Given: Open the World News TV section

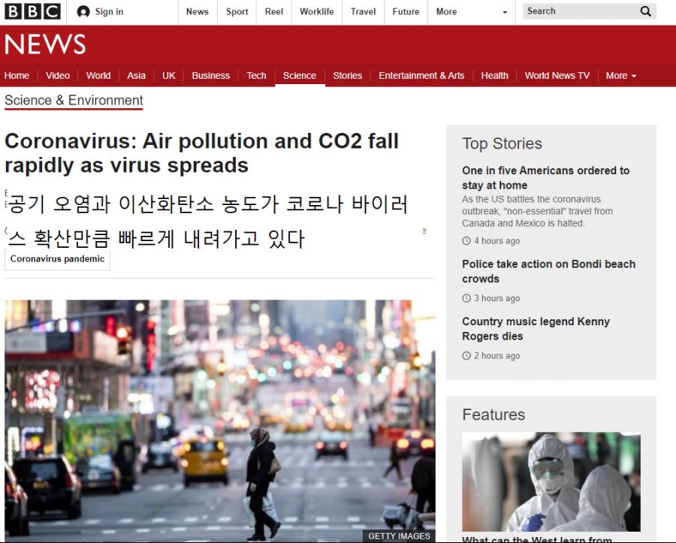Looking at the screenshot, I should pos(557,76).
